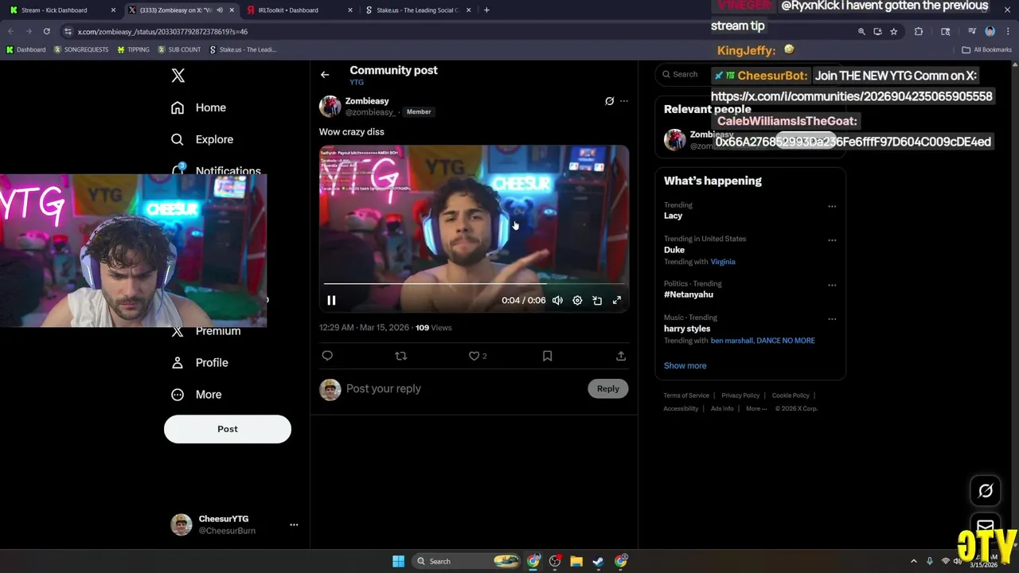Open the Chrome three-dot menu
The image size is (1019, 573).
click(1007, 31)
